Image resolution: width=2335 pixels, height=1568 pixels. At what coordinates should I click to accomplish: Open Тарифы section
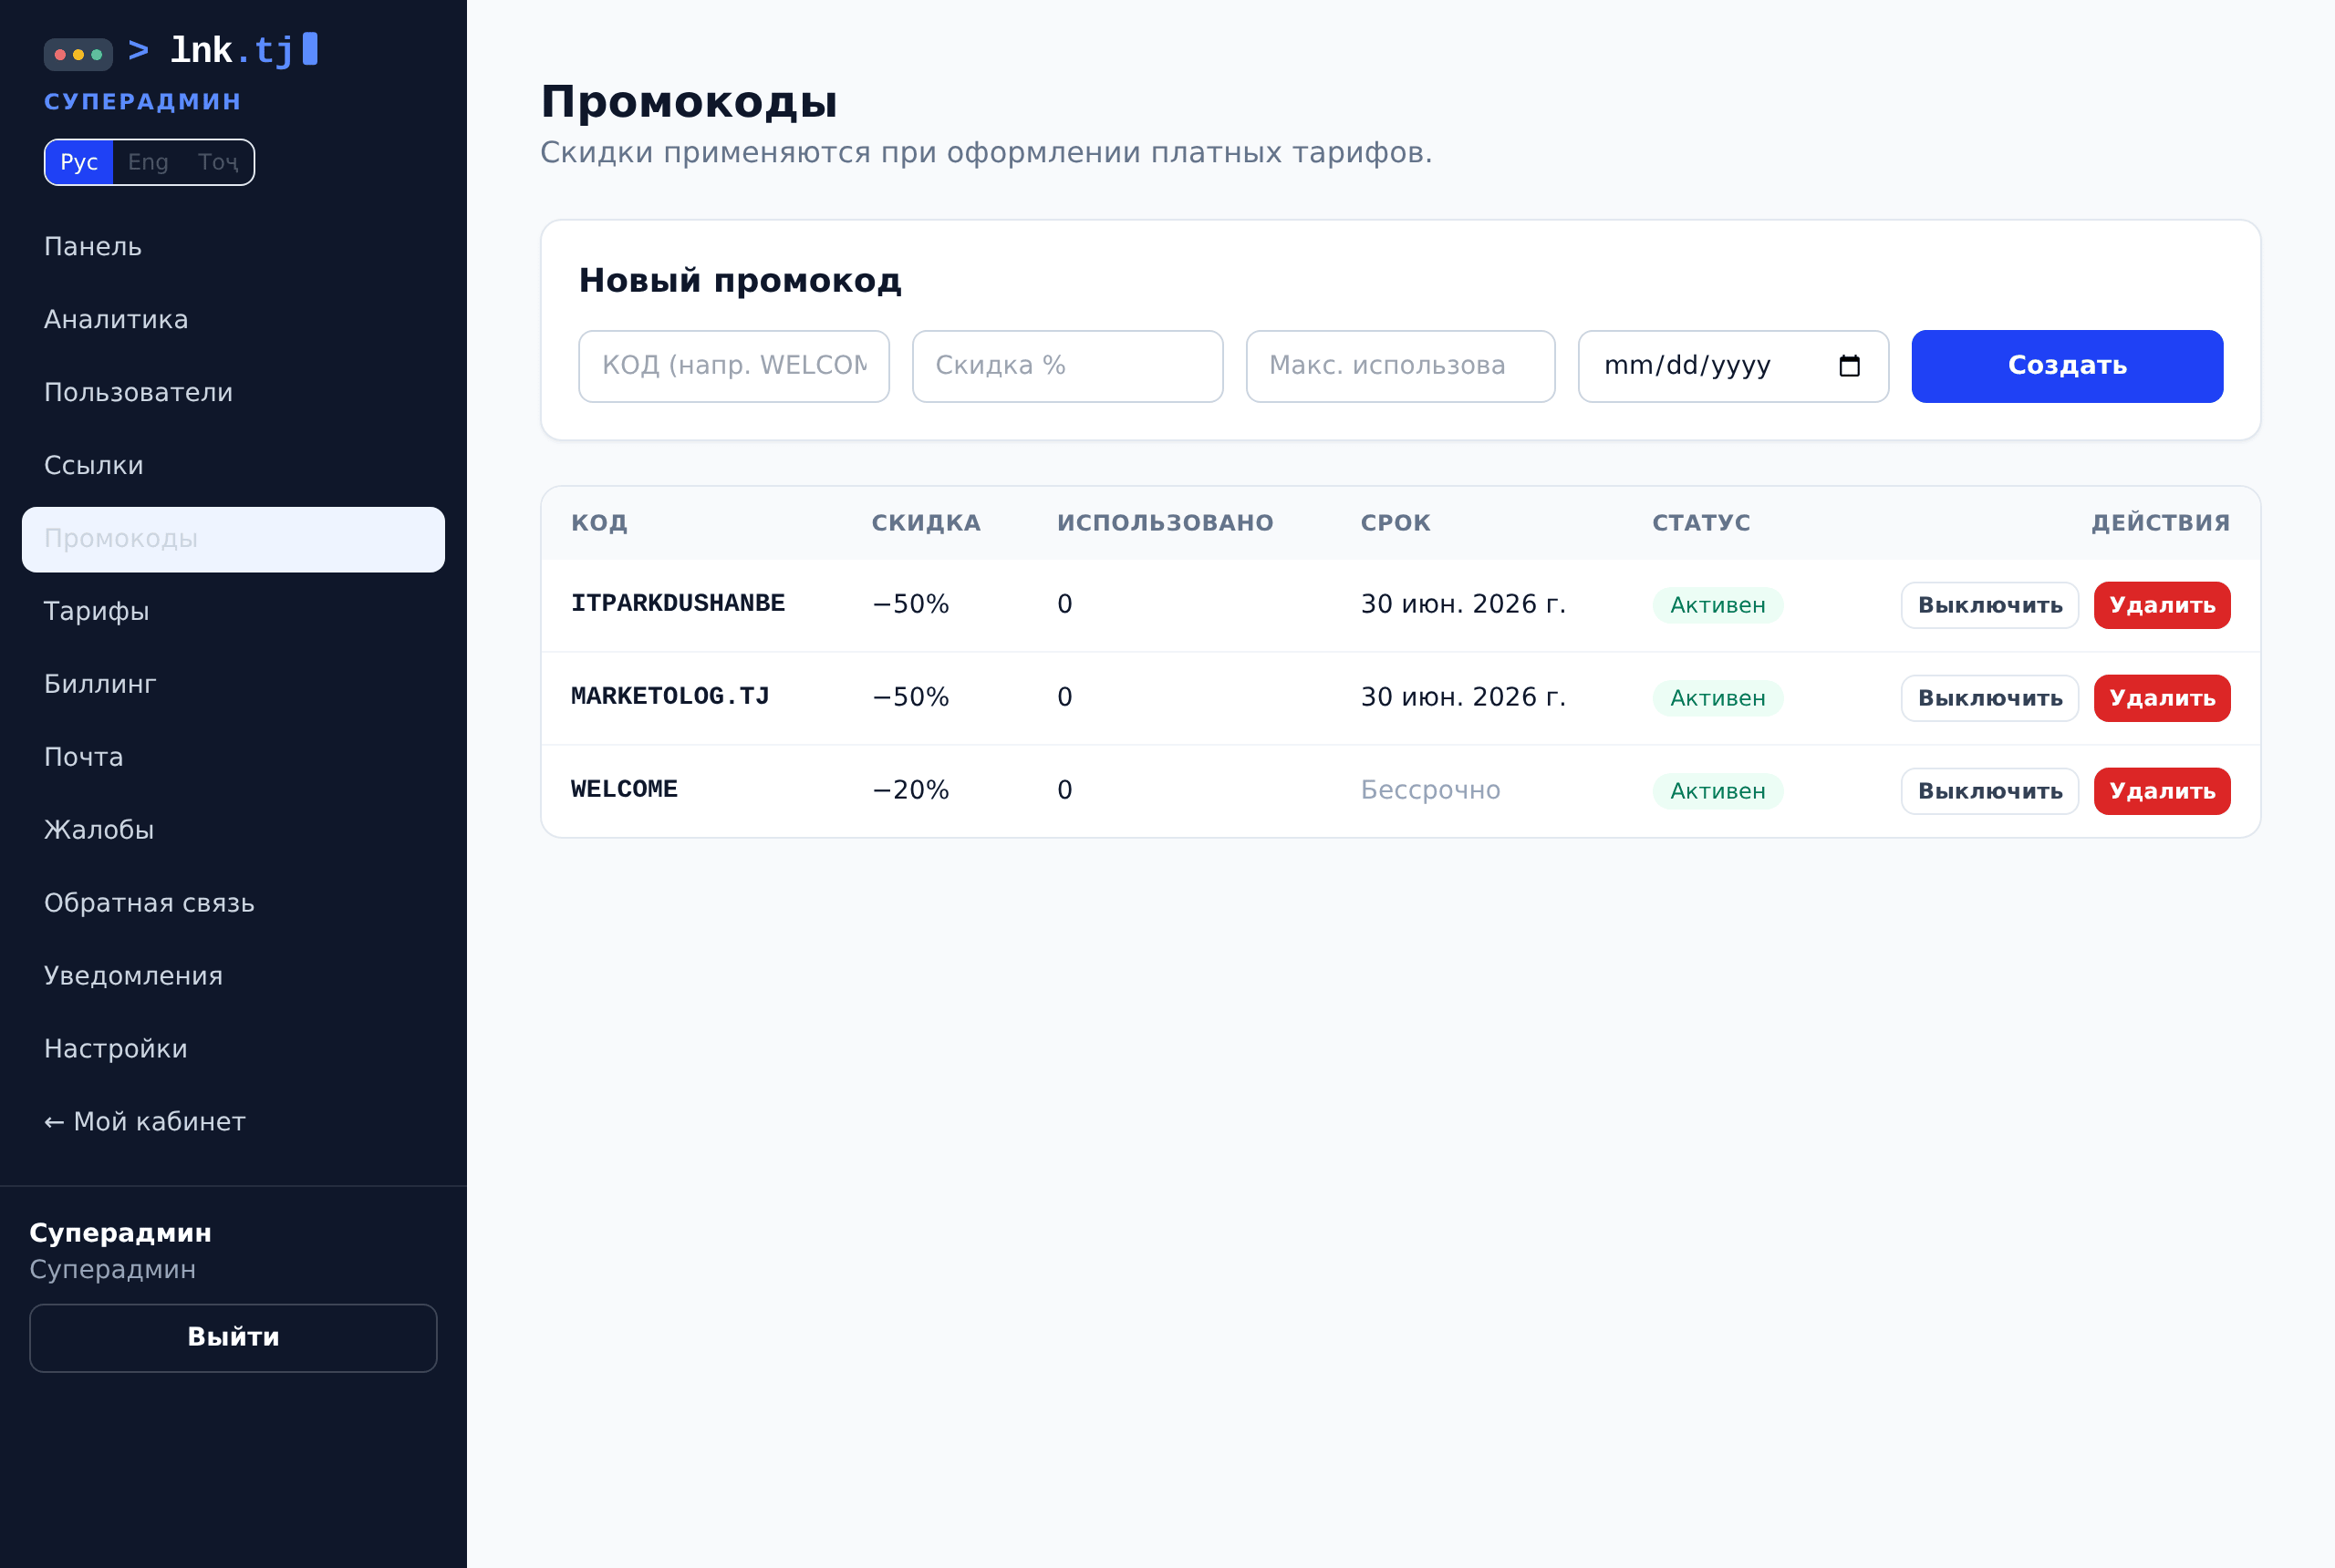[x=233, y=612]
